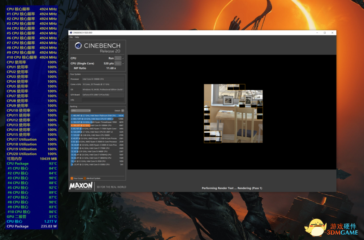Click the 可用内存 10439 MB row in the overlay
Viewport: 364px width, 240px height.
click(32, 159)
